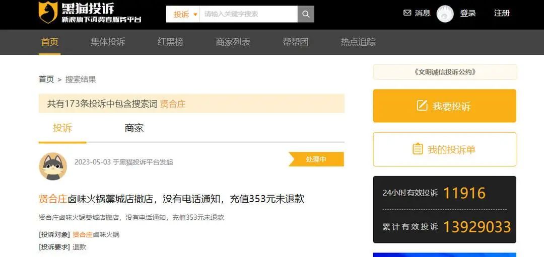The width and height of the screenshot is (544, 257).
Task: Click the grey complaint summary text
Action: (131, 217)
